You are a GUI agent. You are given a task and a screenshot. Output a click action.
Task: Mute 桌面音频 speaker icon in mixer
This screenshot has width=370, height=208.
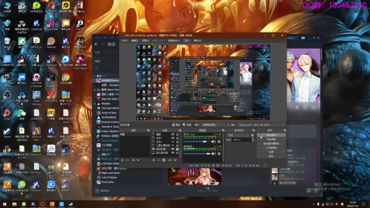pyautogui.click(x=213, y=153)
